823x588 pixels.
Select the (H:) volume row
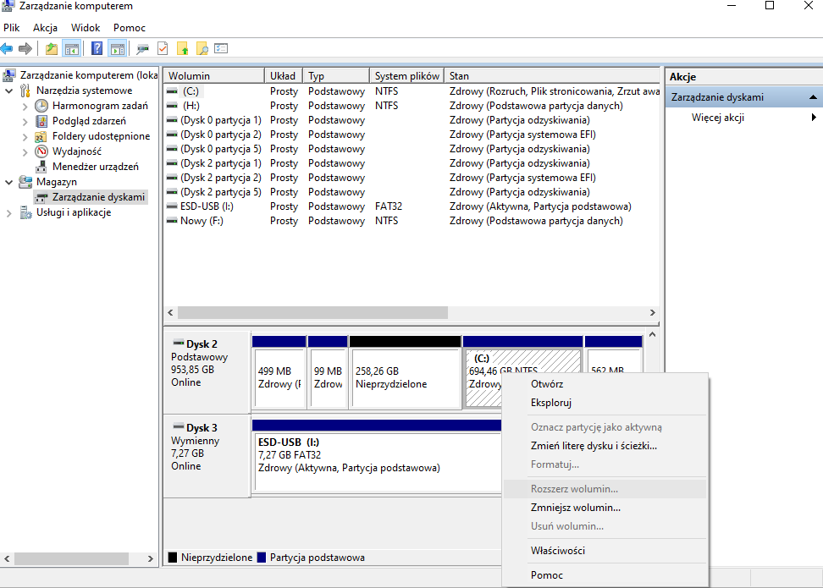(412, 106)
